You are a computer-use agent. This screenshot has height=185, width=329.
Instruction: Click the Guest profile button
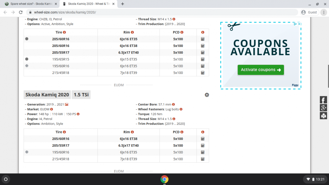click(310, 12)
